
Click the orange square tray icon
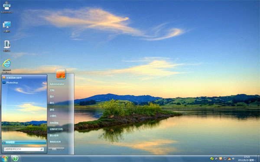pyautogui.click(x=221, y=159)
